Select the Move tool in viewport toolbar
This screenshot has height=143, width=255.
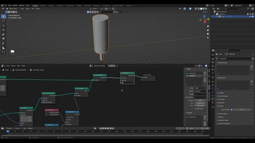pyautogui.click(x=4, y=25)
